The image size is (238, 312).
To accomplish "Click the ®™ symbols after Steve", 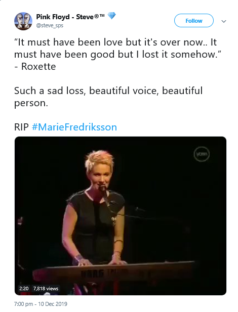I will [99, 16].
